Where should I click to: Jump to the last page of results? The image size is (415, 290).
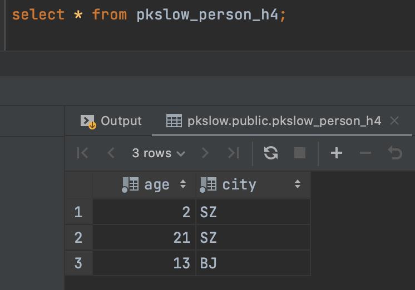(234, 153)
